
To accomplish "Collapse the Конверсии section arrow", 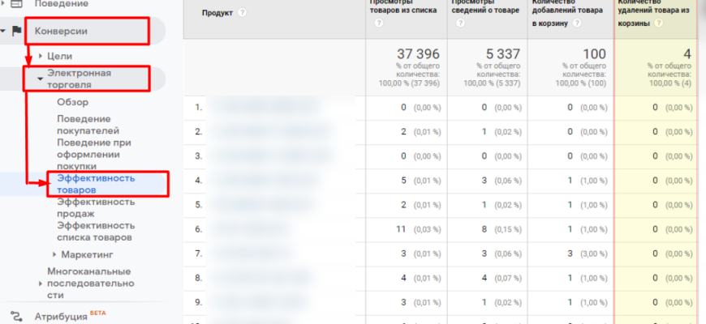I will [x=4, y=32].
